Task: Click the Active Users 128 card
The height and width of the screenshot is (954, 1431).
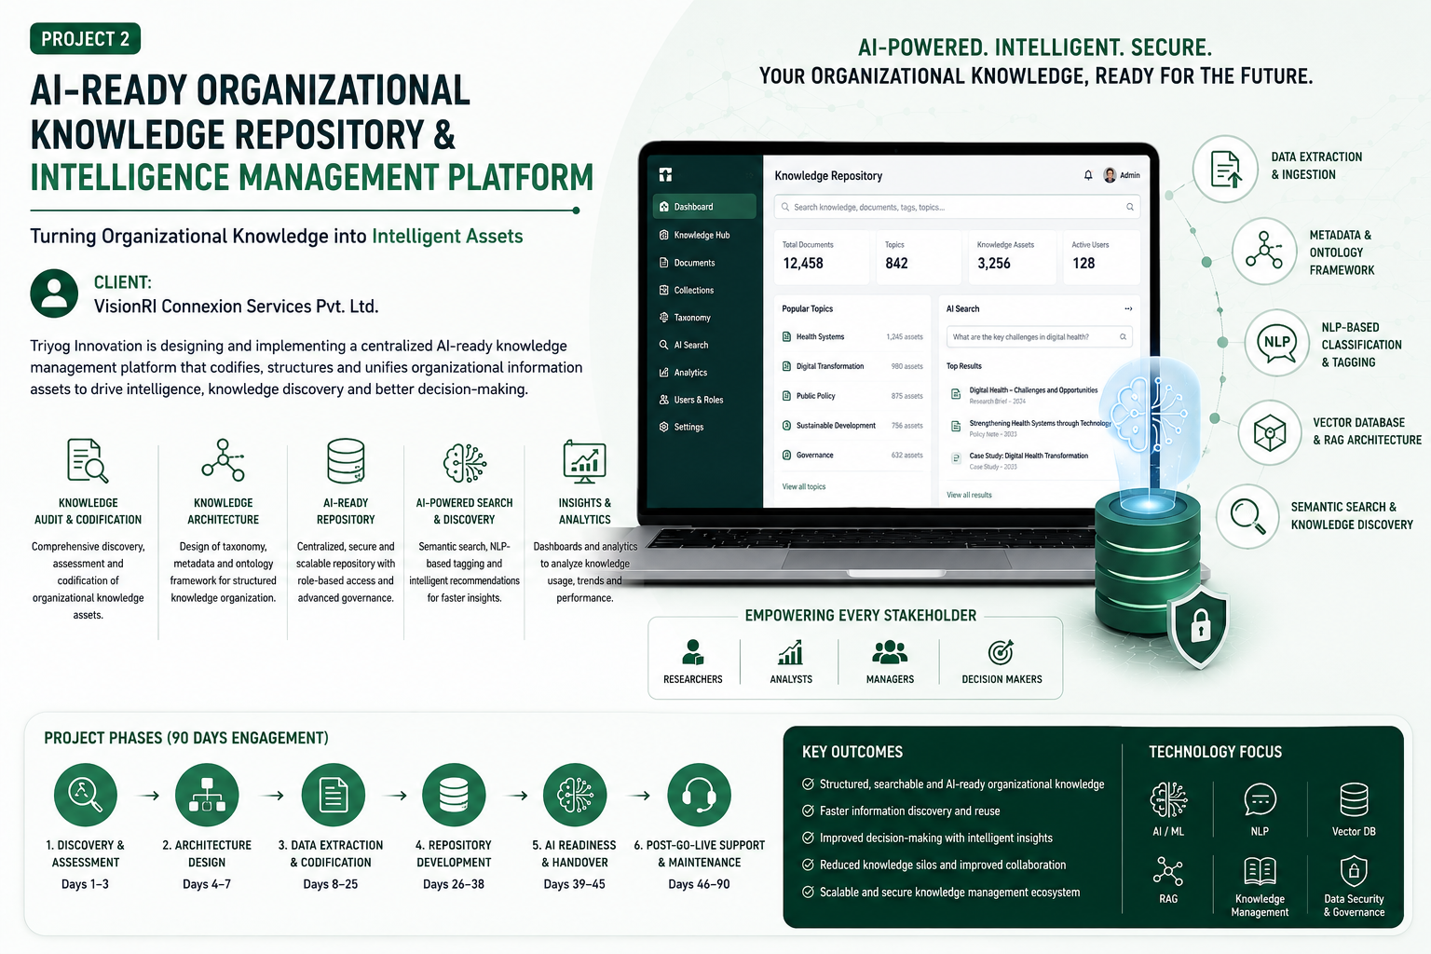Action: 1101,256
